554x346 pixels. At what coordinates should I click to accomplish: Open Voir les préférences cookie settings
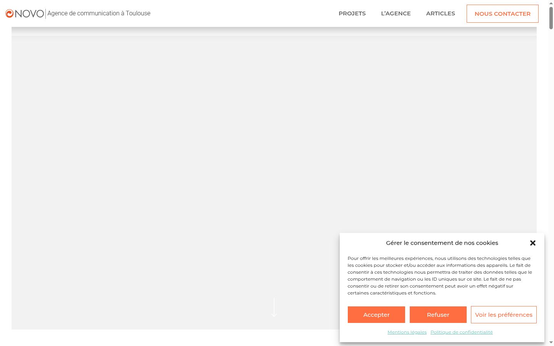(504, 314)
